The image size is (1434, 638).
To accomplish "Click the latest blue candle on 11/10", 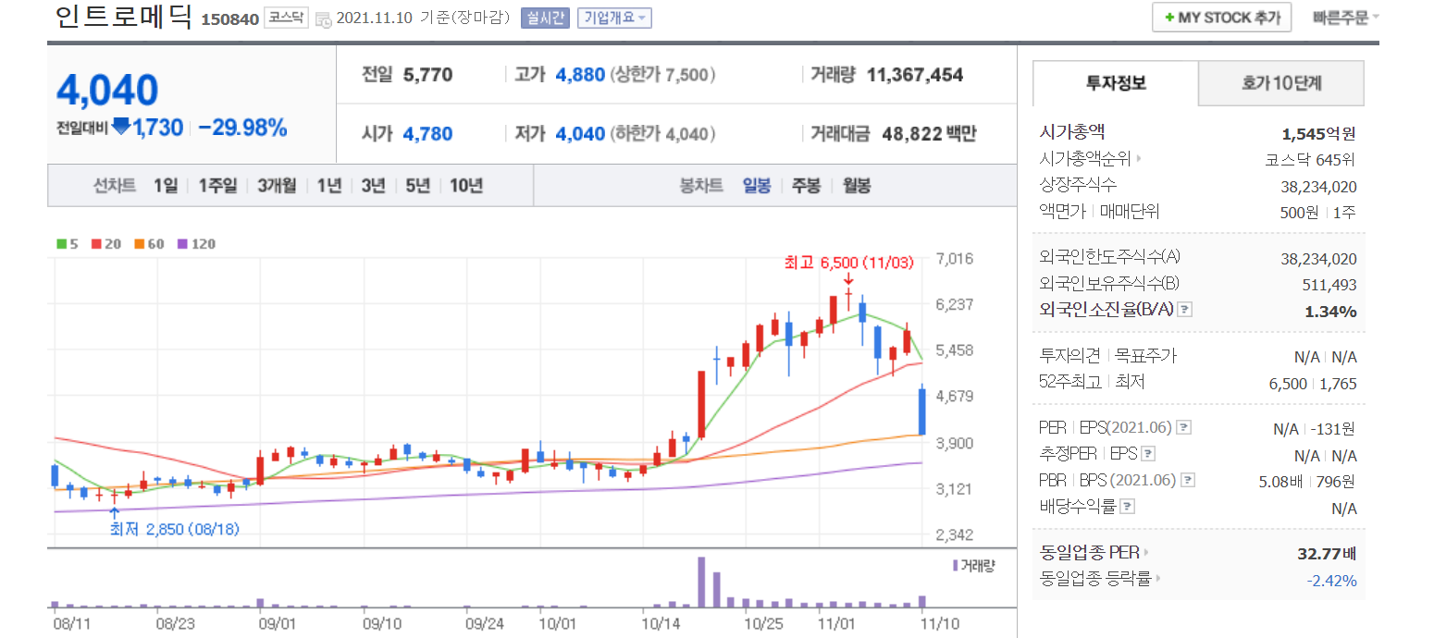I will (x=922, y=410).
